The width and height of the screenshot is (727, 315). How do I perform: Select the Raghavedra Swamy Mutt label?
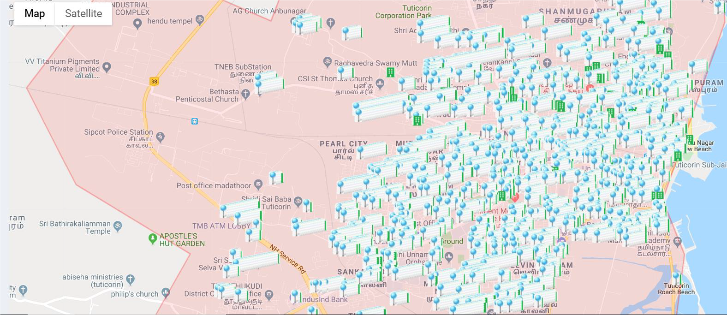click(x=375, y=63)
